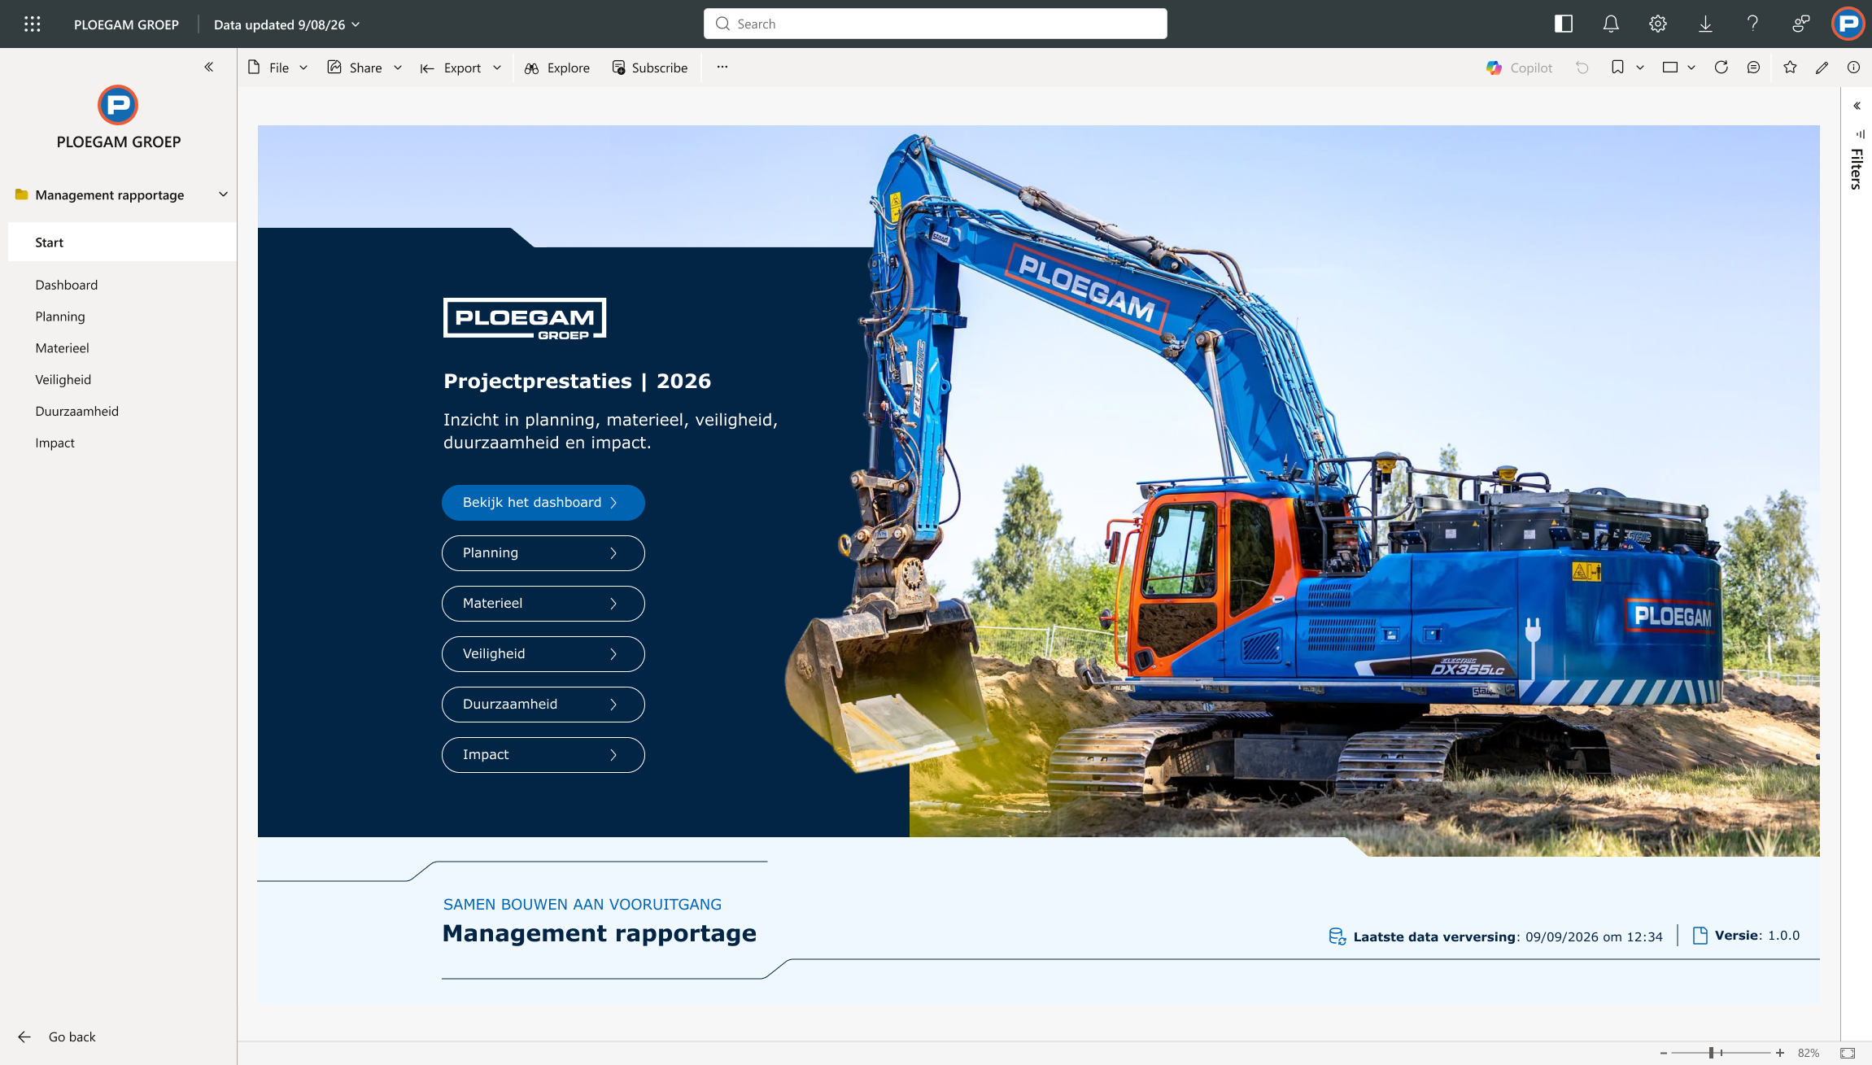Click the download arrow icon
This screenshot has height=1065, width=1872.
pyautogui.click(x=1705, y=24)
